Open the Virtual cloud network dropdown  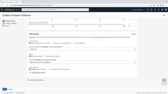[x=82, y=49]
